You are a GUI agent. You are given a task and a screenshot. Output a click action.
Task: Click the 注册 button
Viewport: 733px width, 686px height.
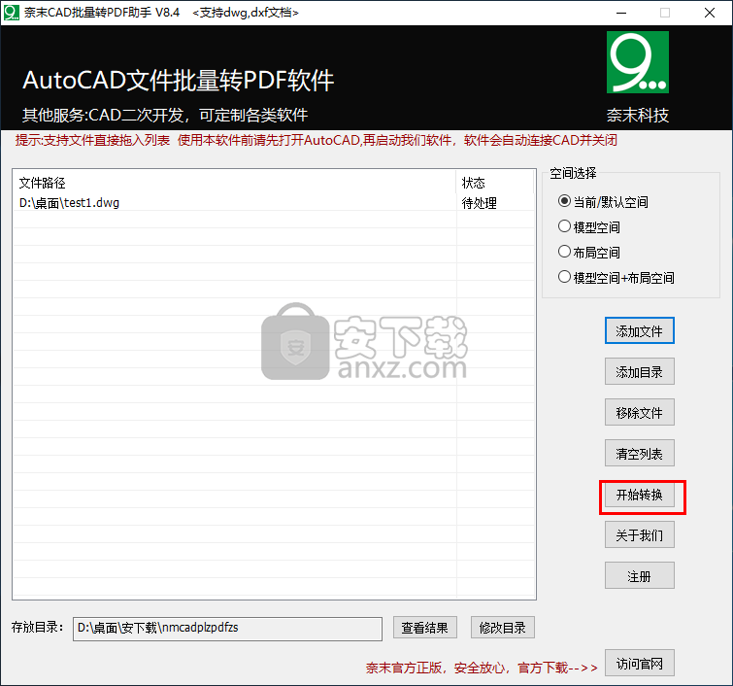pos(639,575)
